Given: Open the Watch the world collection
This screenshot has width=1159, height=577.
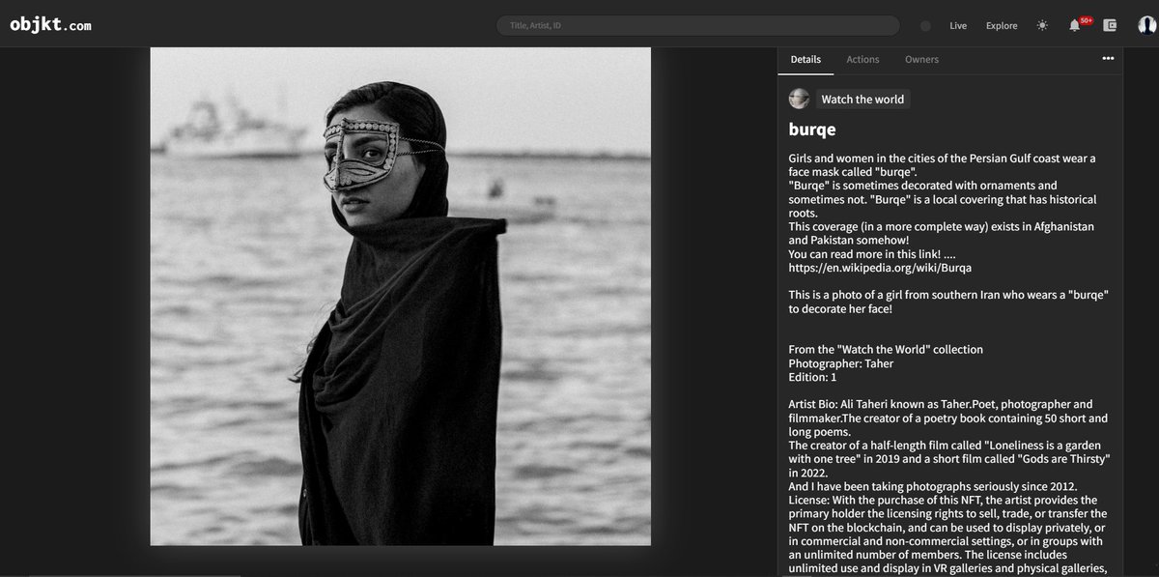Looking at the screenshot, I should 862,99.
